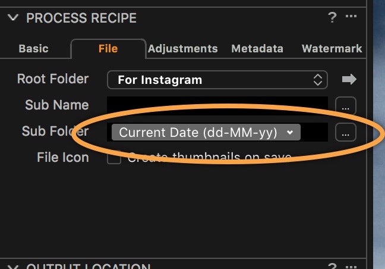The height and width of the screenshot is (269, 385).
Task: Open Sub Folder token options button
Action: tap(346, 132)
